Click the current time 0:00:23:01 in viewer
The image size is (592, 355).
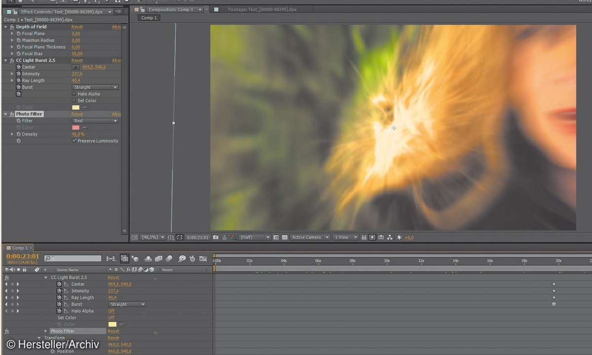tap(197, 237)
